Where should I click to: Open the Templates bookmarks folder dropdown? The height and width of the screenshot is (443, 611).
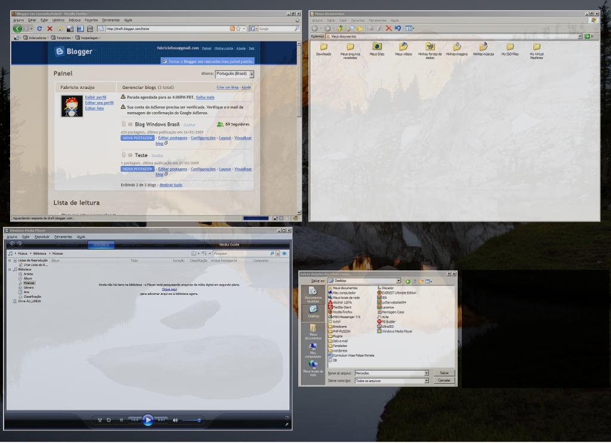[62, 38]
